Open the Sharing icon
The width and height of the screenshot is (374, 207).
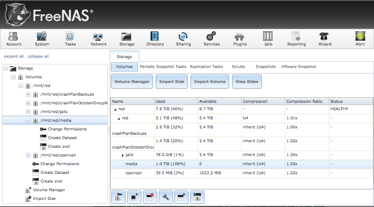pyautogui.click(x=183, y=39)
